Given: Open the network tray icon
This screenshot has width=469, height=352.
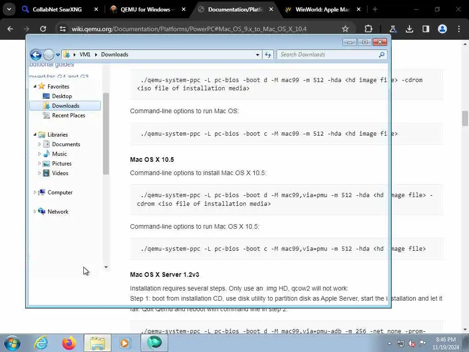Looking at the screenshot, I should [x=400, y=343].
